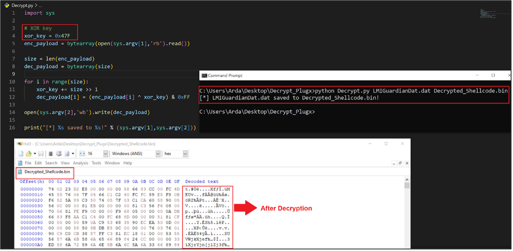The height and width of the screenshot is (251, 513).
Task: Select the Decrypted_Shellcode.bin tab
Action: (44, 172)
